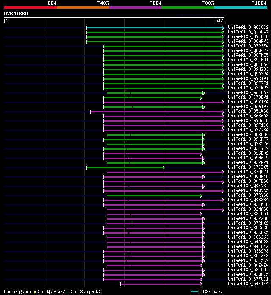Select the UniRef100_B9F8I8 label
This screenshot has height=295, width=271.
point(248,37)
